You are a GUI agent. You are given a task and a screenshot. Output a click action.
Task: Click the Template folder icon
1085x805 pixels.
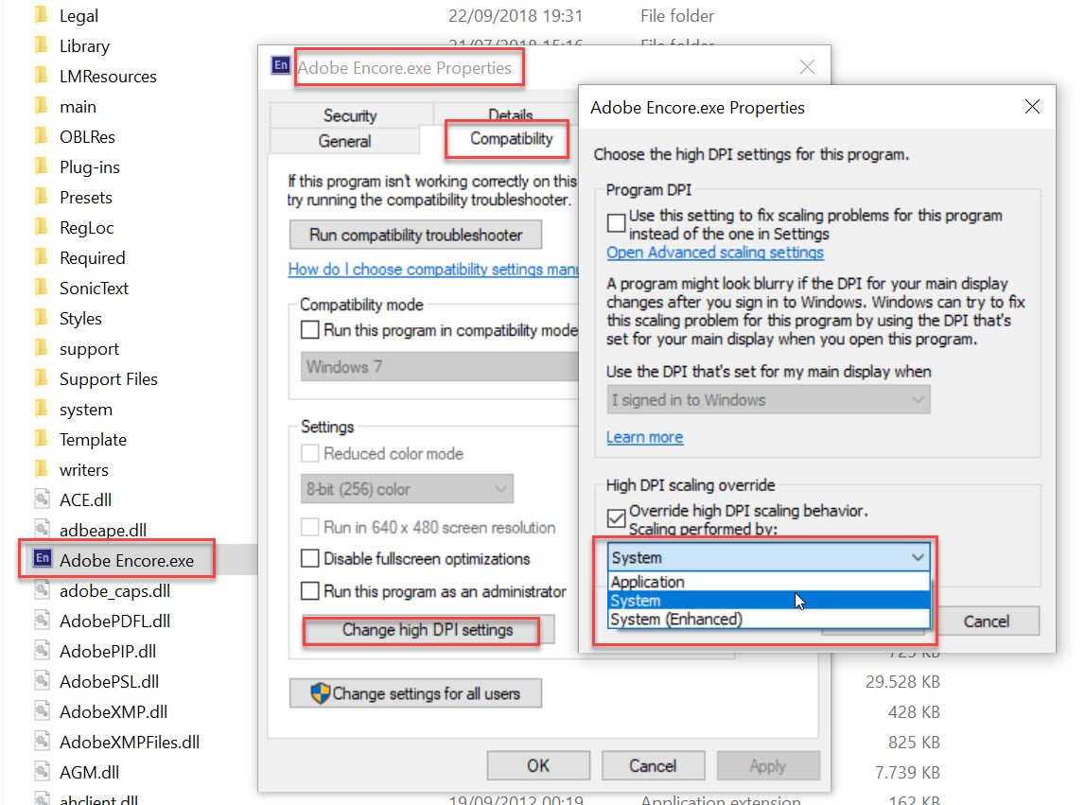coord(42,440)
